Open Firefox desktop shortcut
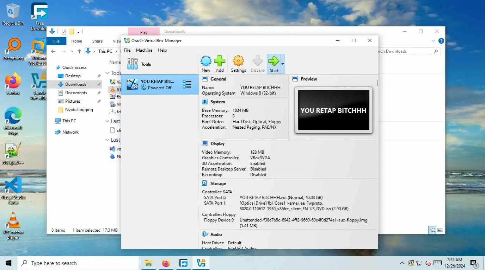 pyautogui.click(x=13, y=84)
